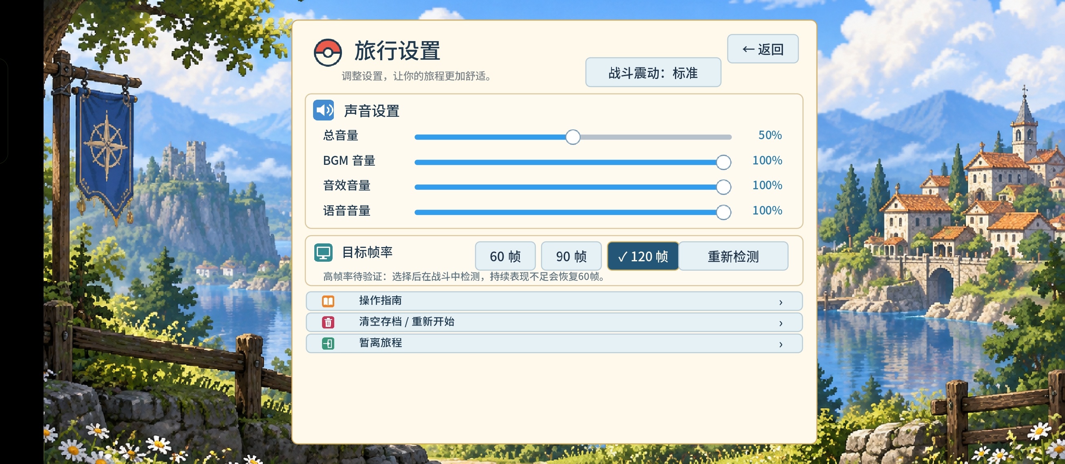Click the 声音设置 section heading

click(371, 111)
